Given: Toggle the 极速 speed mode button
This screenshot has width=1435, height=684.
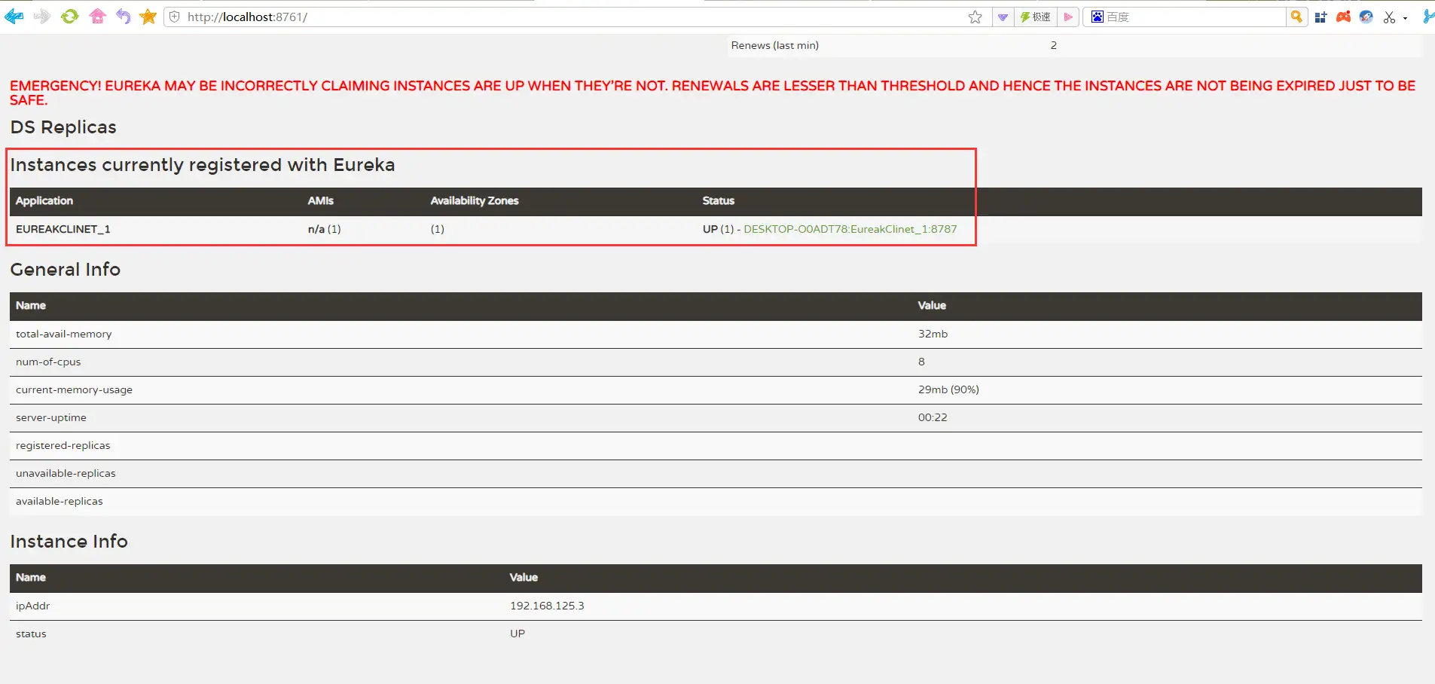Looking at the screenshot, I should pyautogui.click(x=1036, y=17).
